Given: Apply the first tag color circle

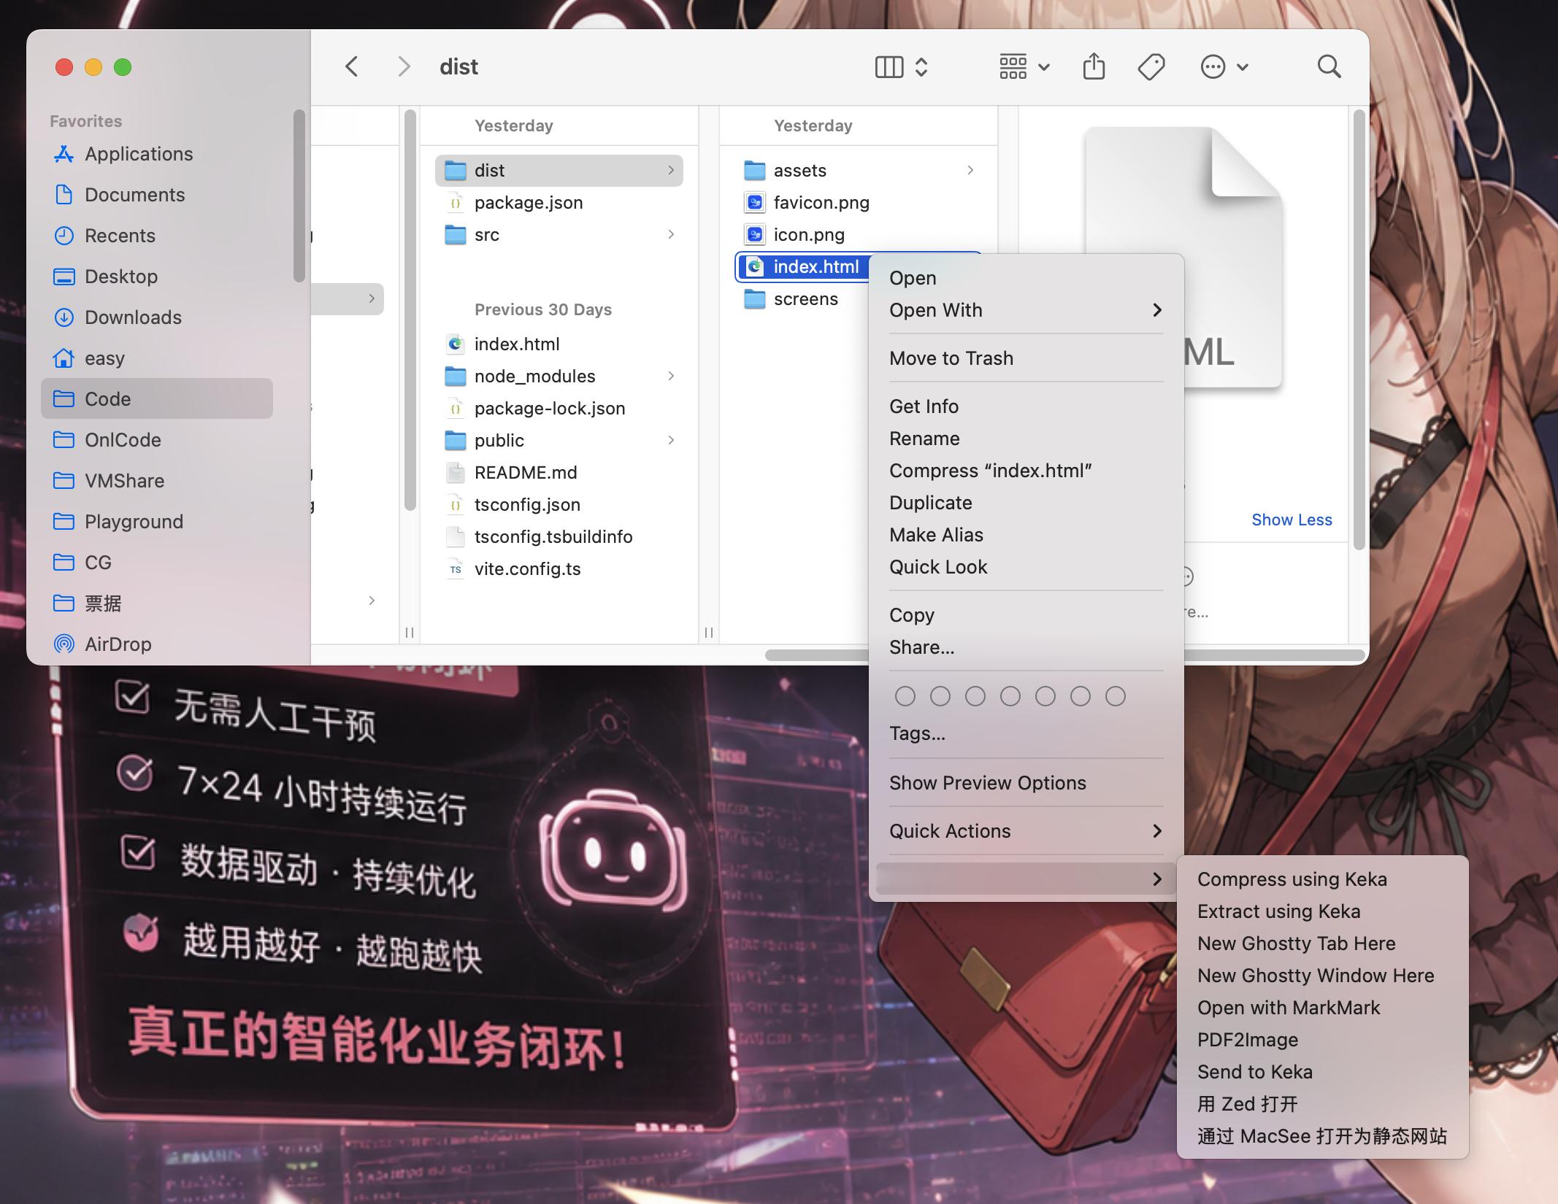Looking at the screenshot, I should coord(905,696).
